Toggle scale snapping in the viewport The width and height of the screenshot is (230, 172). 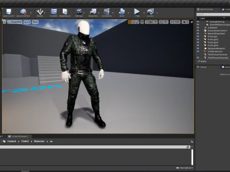coord(172,22)
